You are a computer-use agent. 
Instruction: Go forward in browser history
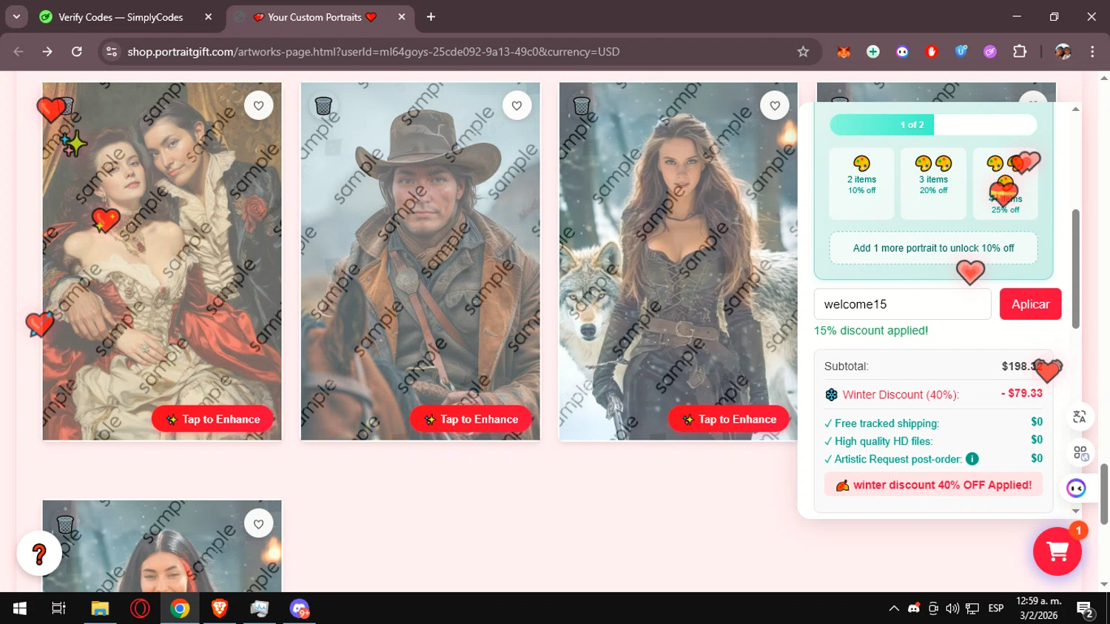(x=47, y=52)
